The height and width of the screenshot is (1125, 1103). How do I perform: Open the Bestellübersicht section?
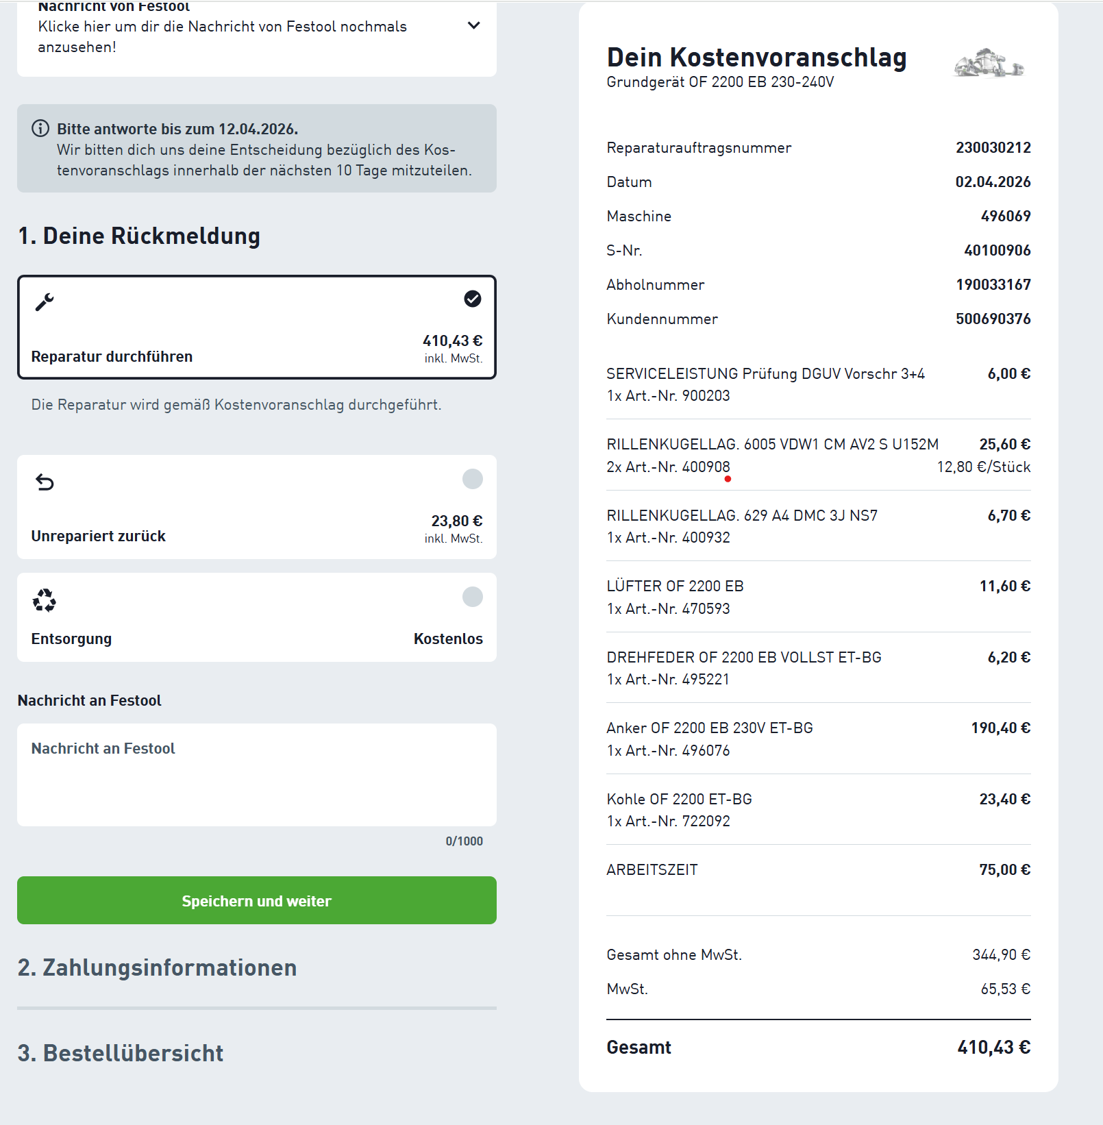coord(121,1053)
